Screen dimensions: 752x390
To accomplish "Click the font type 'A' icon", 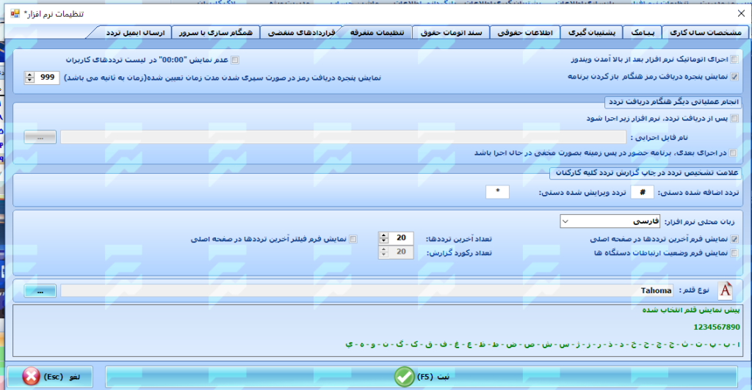I will click(x=726, y=290).
